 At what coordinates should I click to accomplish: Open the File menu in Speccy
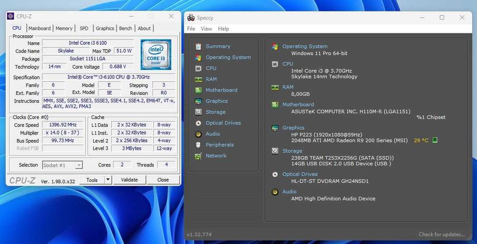[x=191, y=29]
